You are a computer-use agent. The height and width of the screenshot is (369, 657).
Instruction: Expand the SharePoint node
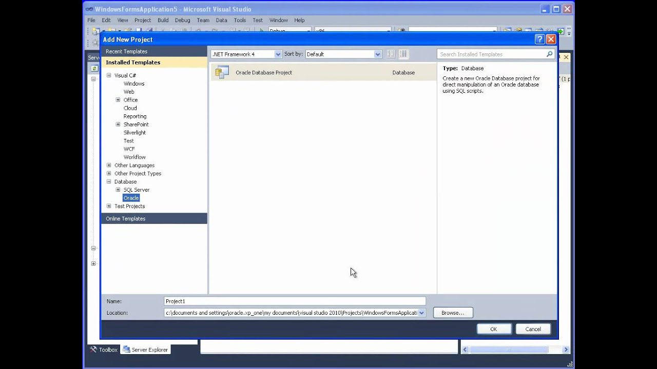(x=118, y=125)
